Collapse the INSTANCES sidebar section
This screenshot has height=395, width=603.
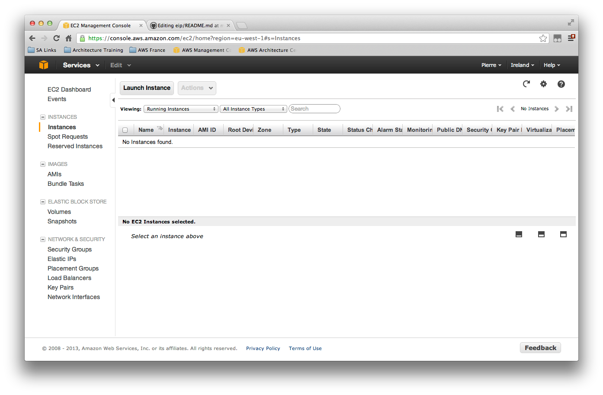43,117
